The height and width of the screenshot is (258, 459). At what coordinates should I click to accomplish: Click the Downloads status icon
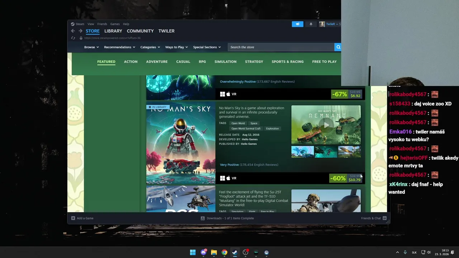click(x=203, y=218)
